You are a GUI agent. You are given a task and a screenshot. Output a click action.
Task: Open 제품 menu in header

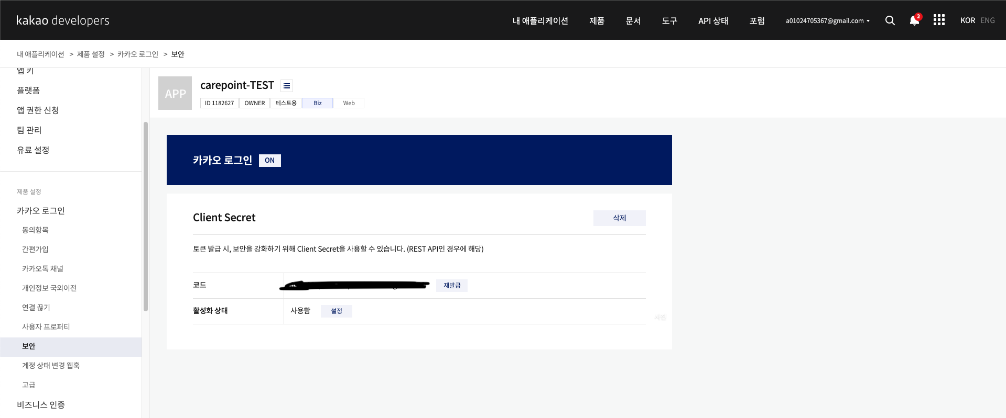[597, 20]
